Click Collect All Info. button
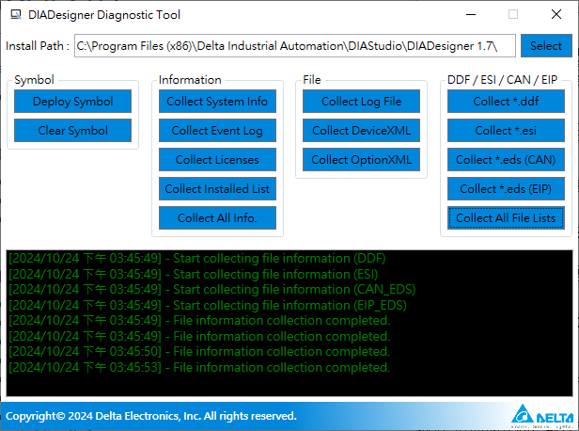The width and height of the screenshot is (579, 431). (x=217, y=218)
